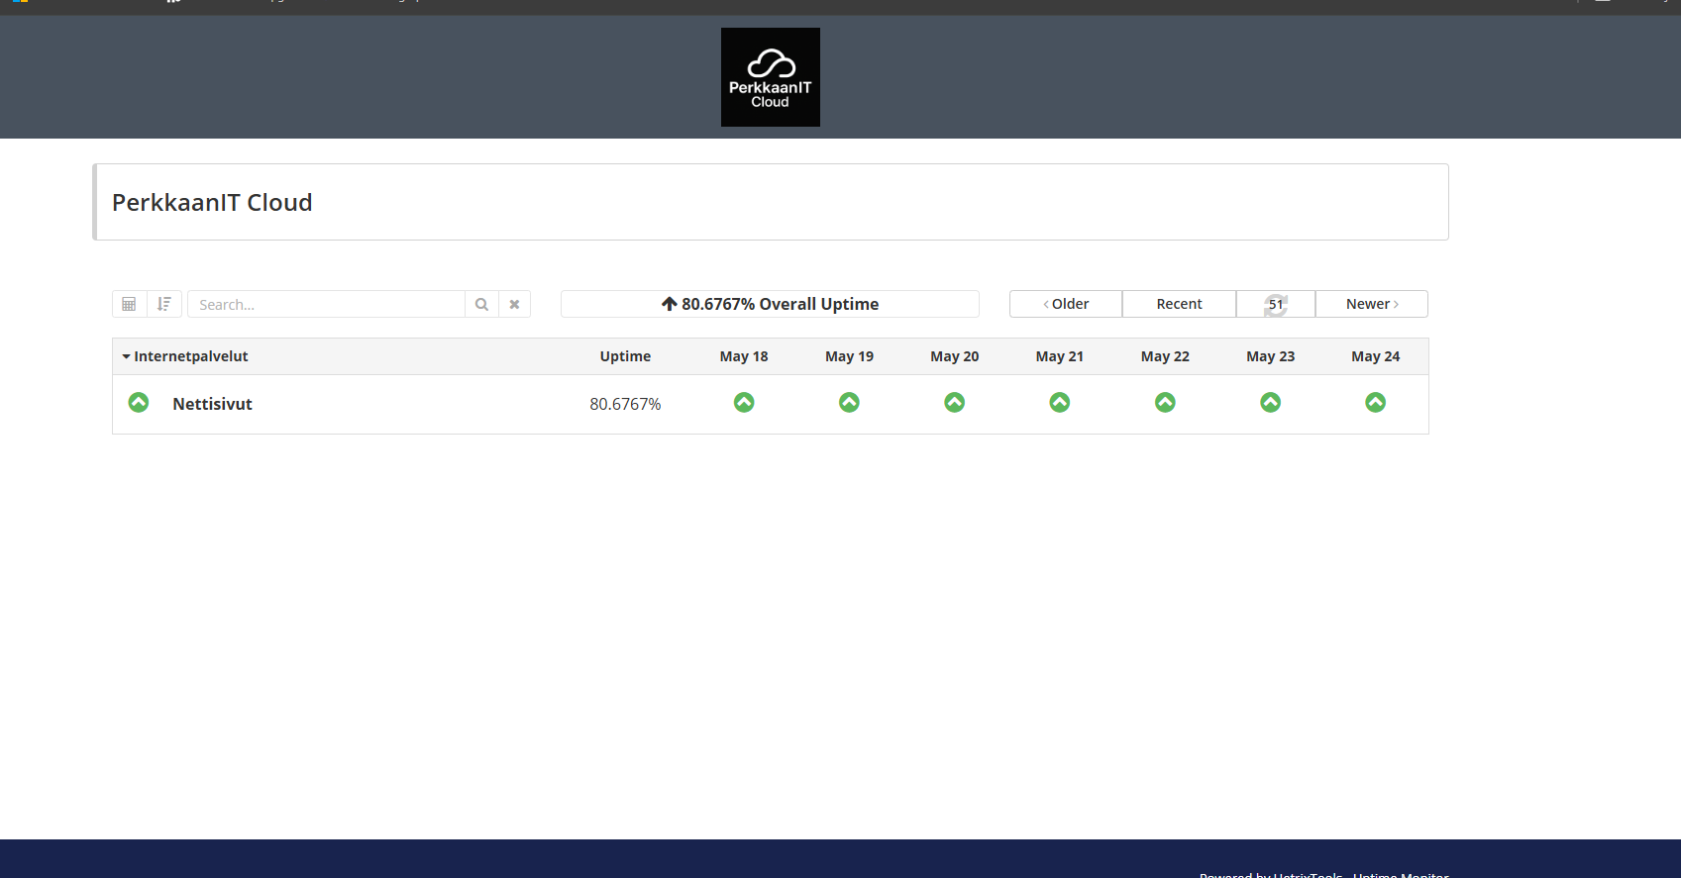The width and height of the screenshot is (1681, 878).
Task: Click the search magnifier button
Action: click(481, 304)
